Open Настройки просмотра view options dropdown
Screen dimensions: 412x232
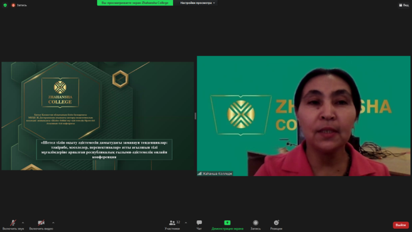coord(198,3)
